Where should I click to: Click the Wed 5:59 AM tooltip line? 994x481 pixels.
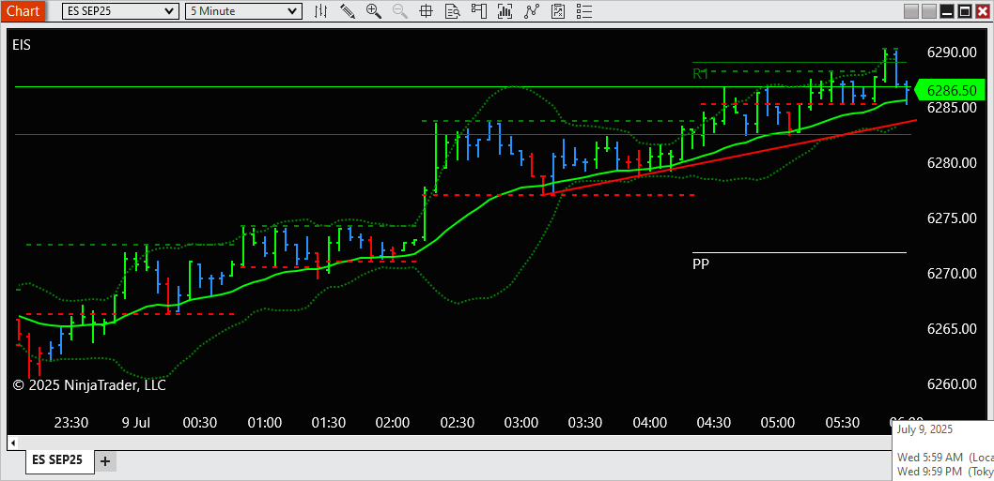pyautogui.click(x=946, y=457)
